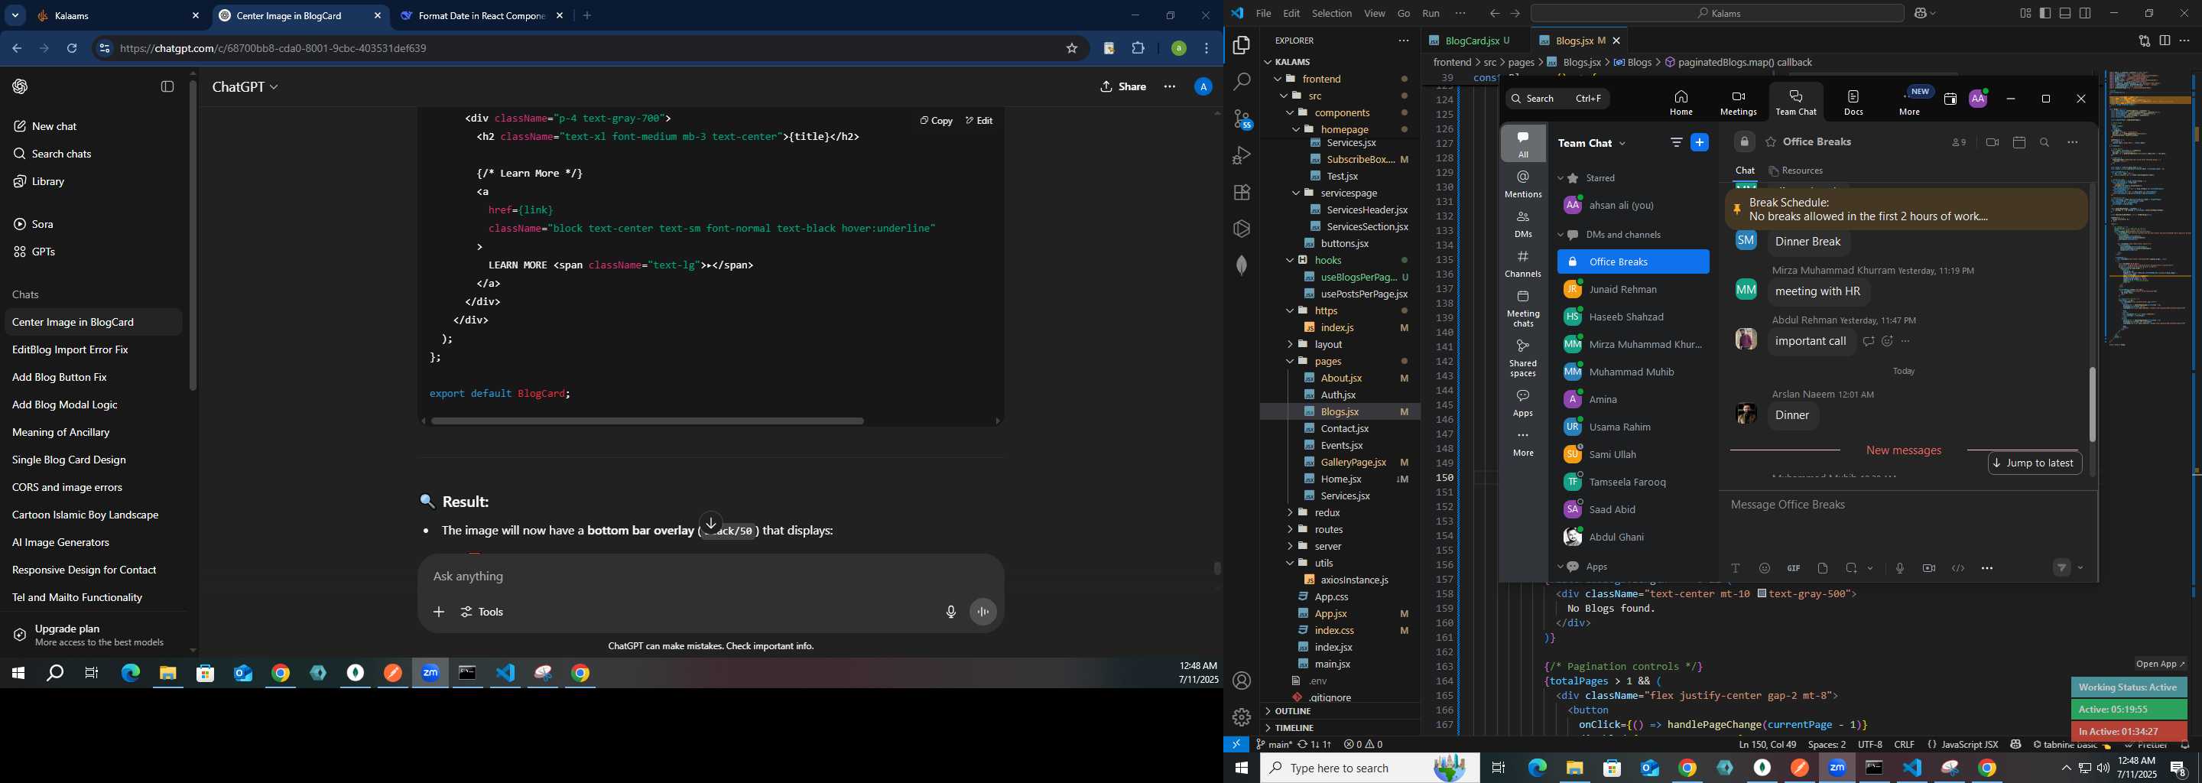Open Search view in VS Code activity bar
The image size is (2202, 783).
(1242, 82)
